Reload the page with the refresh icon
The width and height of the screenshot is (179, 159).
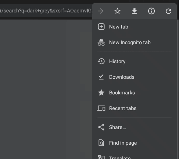[168, 11]
